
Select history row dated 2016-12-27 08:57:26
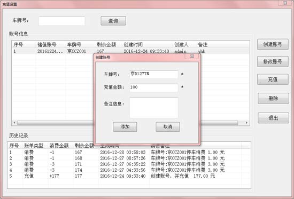[129, 158]
